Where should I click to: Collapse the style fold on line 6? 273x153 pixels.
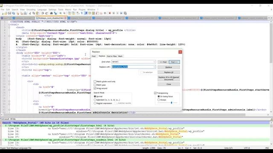click(9, 36)
